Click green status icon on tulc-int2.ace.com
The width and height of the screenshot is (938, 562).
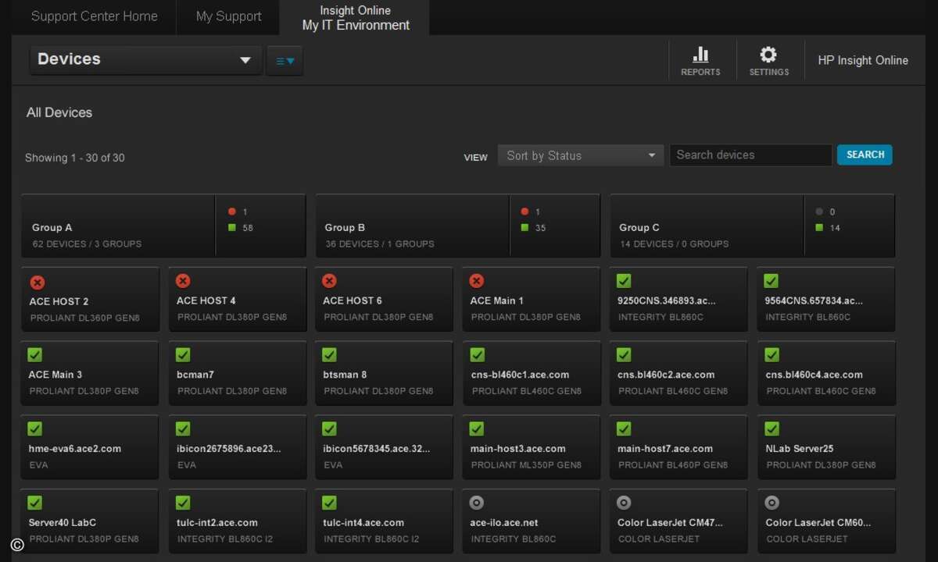[183, 503]
